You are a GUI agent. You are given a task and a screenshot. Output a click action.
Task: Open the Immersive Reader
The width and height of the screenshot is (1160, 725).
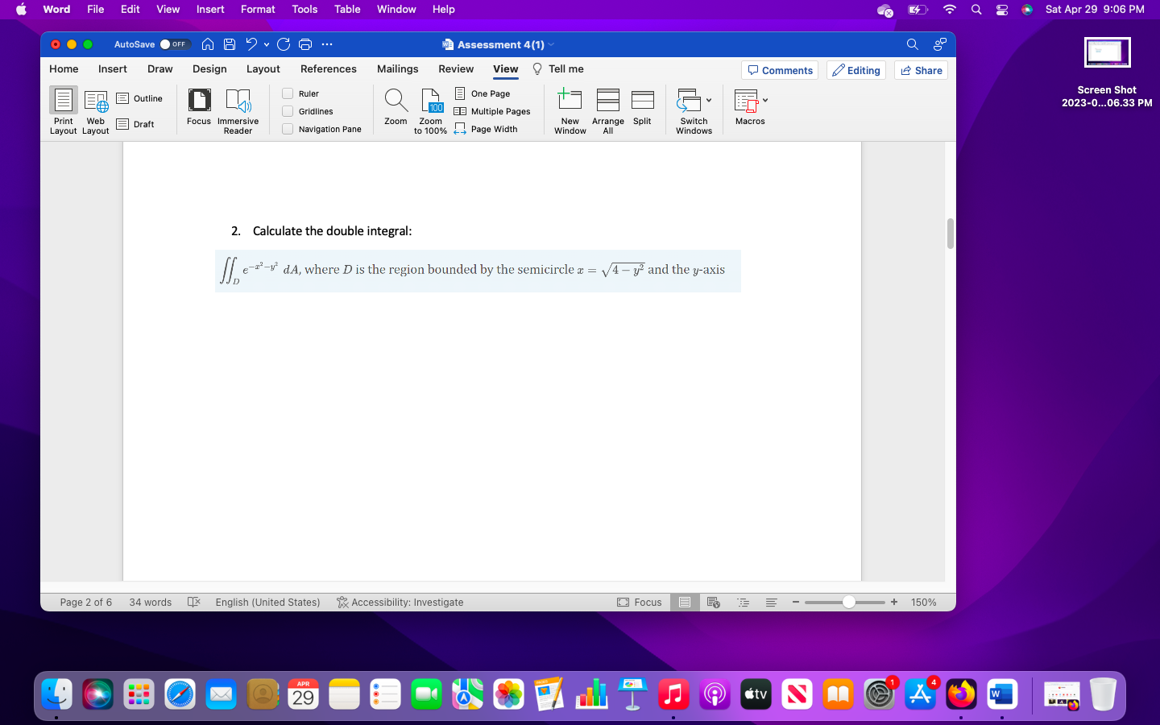(x=238, y=110)
